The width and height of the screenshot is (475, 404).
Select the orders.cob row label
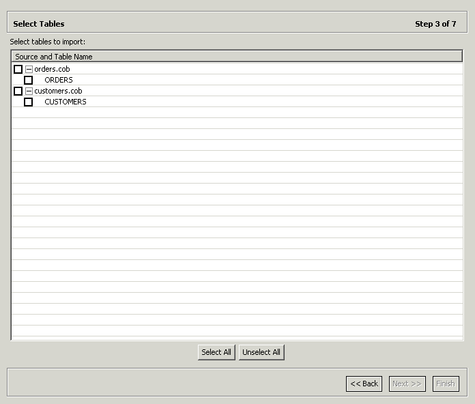(x=52, y=69)
